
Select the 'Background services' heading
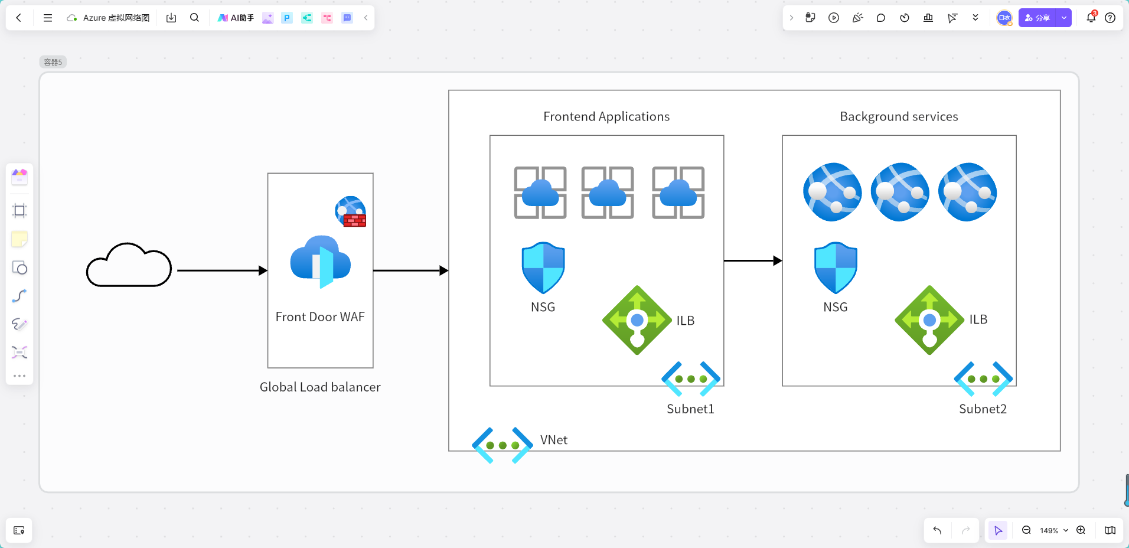(899, 116)
